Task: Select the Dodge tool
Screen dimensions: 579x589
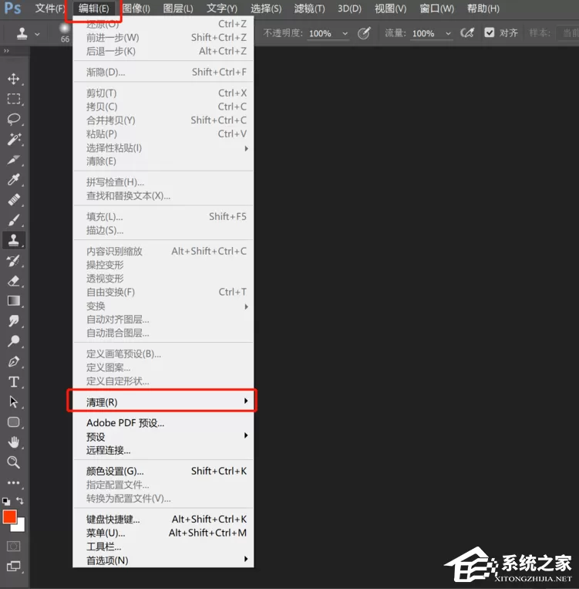Action: [14, 341]
